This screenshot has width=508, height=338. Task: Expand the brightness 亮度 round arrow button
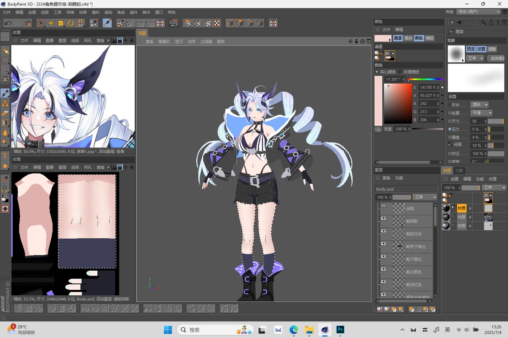pos(378,129)
